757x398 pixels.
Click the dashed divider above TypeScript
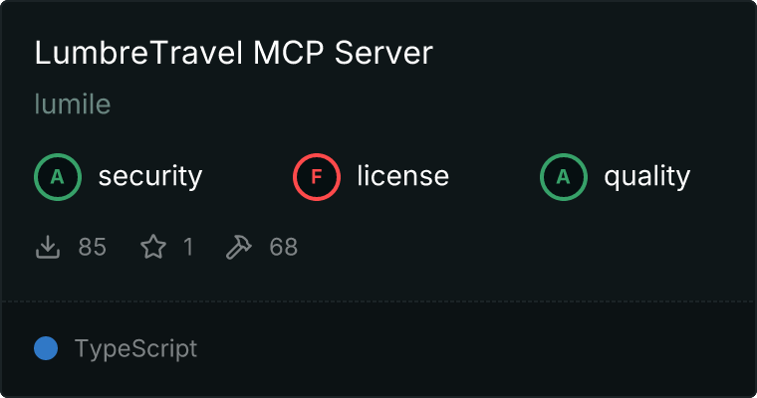tap(378, 301)
